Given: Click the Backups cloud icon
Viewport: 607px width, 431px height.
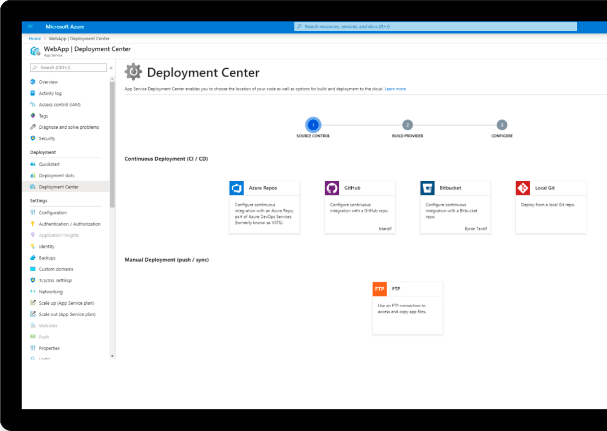Looking at the screenshot, I should (33, 258).
